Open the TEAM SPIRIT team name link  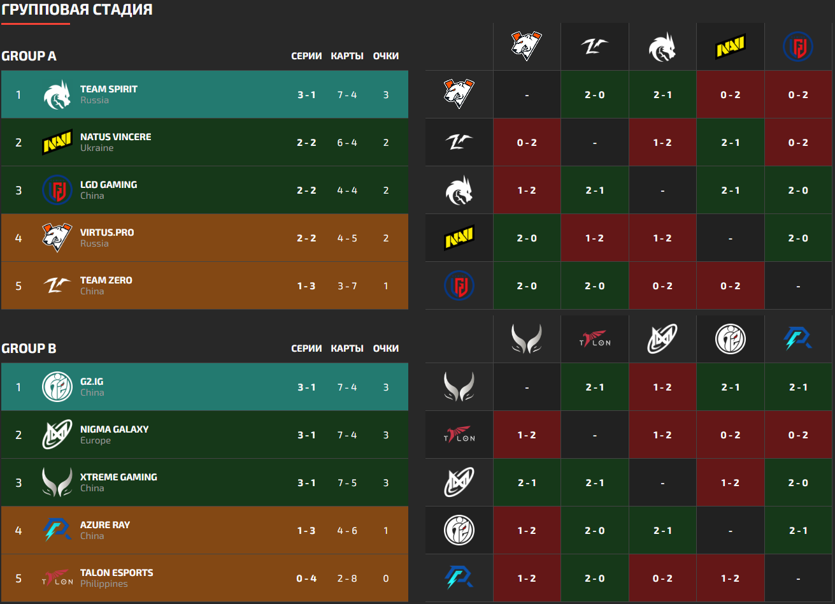(x=109, y=89)
